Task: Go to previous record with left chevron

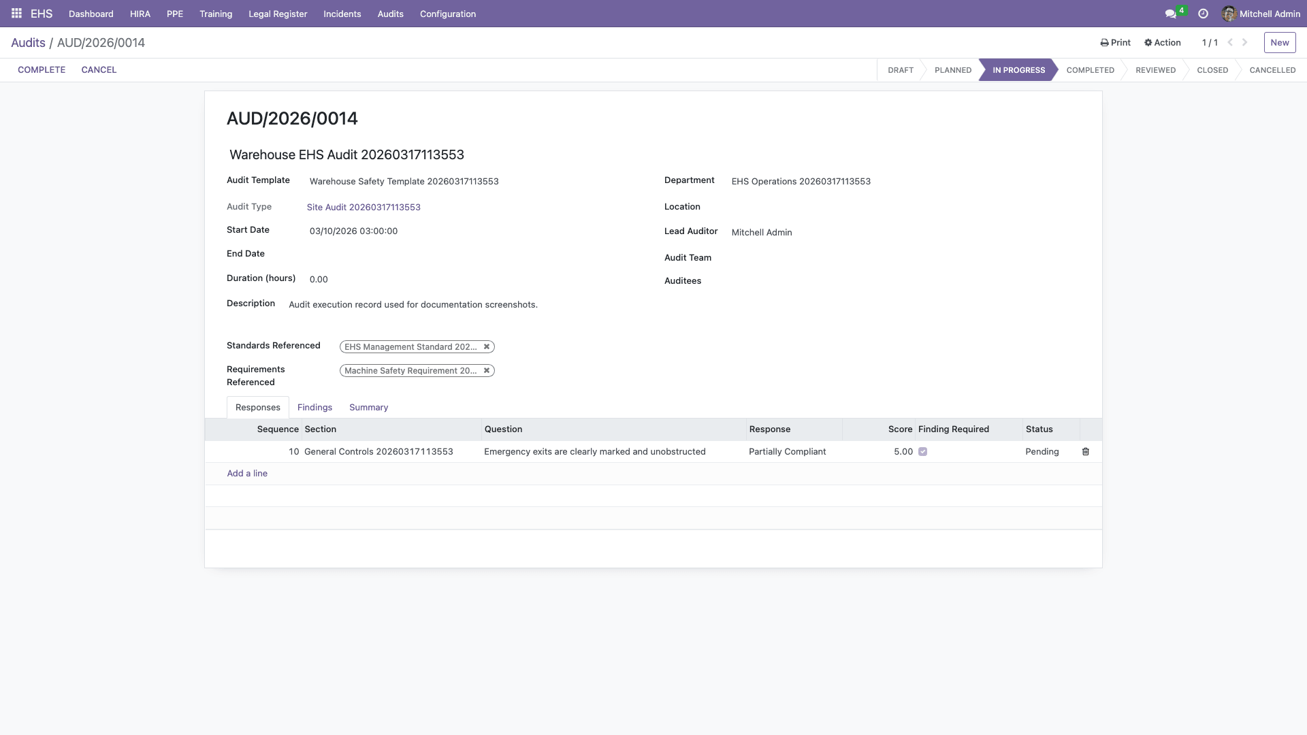Action: coord(1229,42)
